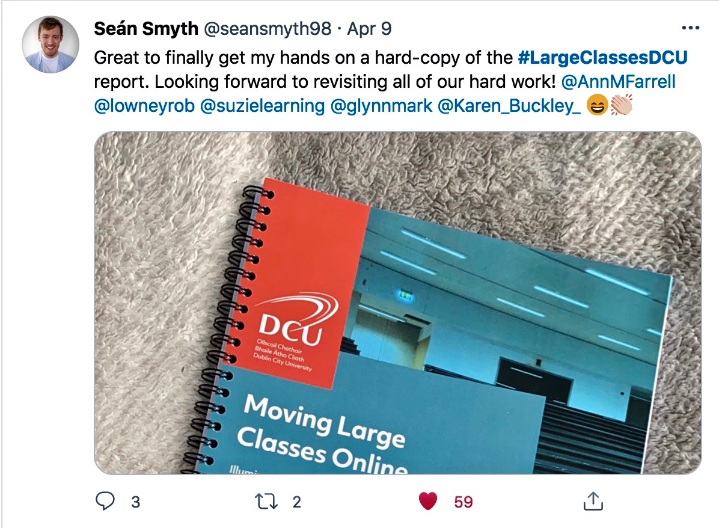
Task: Open the @AnnMFarrell mention
Action: (618, 82)
